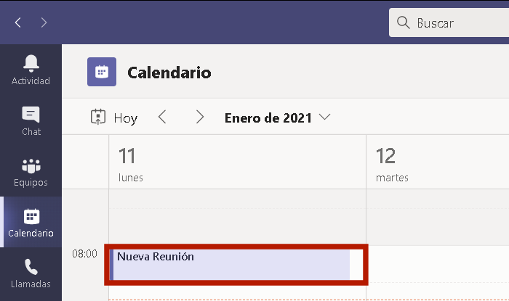Jump to today with Hoy button

click(x=114, y=117)
